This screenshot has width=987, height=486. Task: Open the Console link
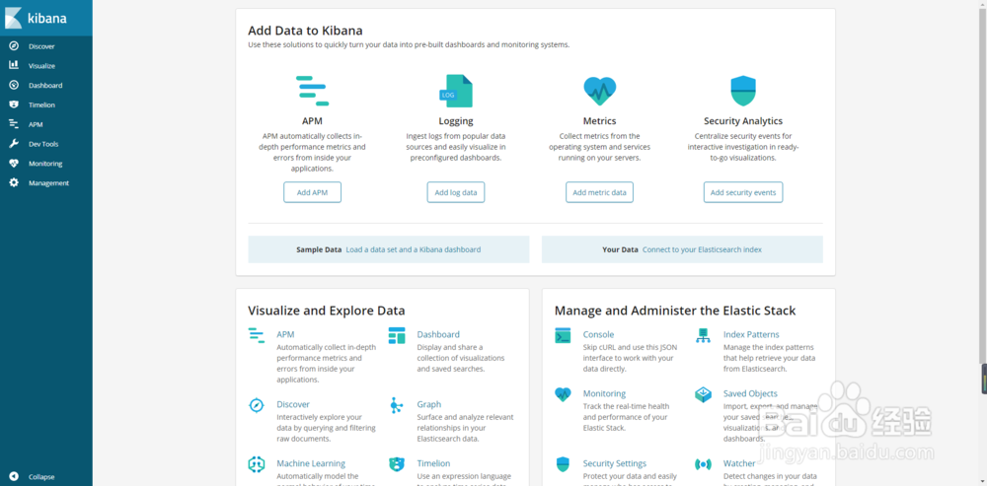pos(598,334)
